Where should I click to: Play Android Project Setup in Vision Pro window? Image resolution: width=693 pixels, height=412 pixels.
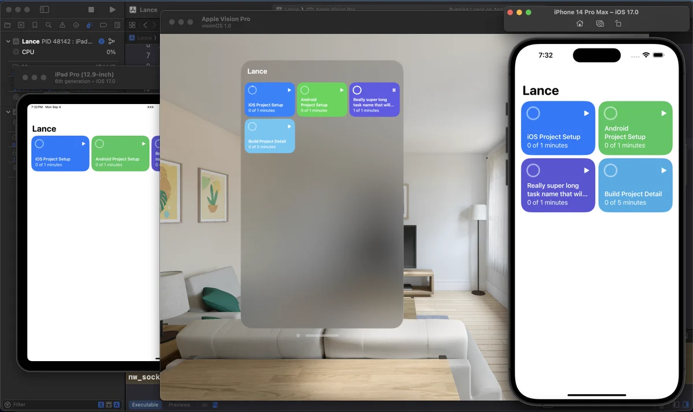click(x=342, y=90)
